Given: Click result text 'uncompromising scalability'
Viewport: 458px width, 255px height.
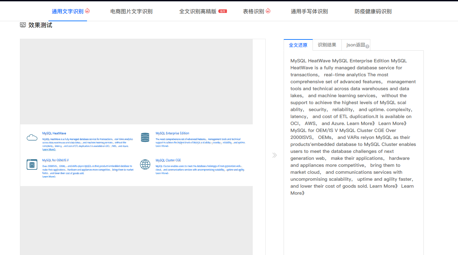Looking at the screenshot, I should [321, 179].
